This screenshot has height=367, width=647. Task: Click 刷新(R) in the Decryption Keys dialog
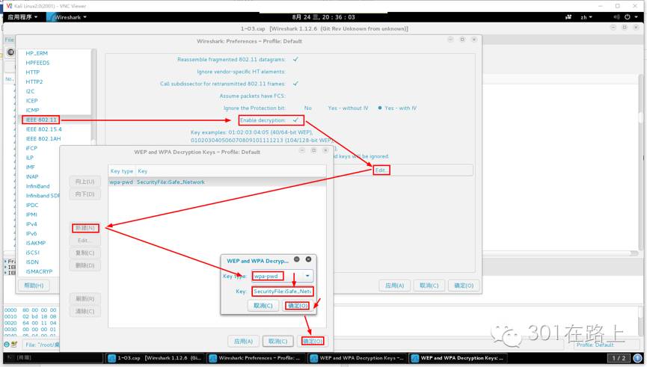click(85, 298)
